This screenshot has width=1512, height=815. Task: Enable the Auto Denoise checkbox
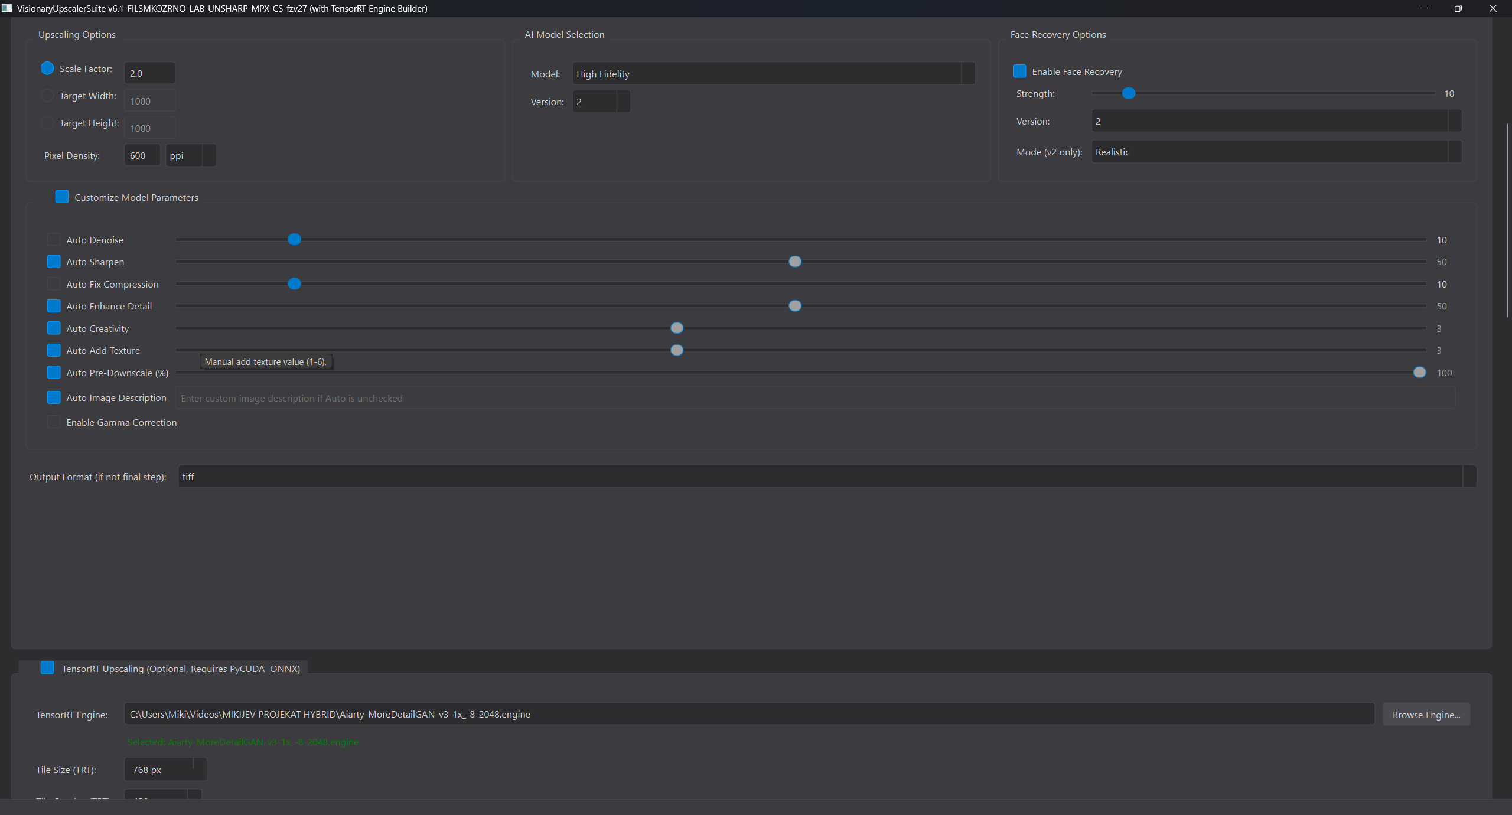(54, 239)
